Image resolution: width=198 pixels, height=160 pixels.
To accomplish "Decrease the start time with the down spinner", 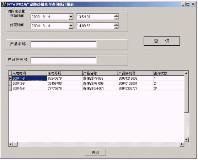I will [x=116, y=18].
